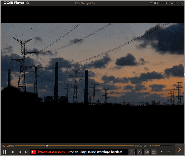Open settings via gear icon next to GOM Player

pyautogui.click(x=28, y=3)
